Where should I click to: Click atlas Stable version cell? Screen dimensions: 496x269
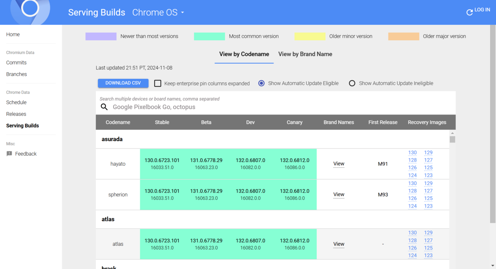click(162, 244)
